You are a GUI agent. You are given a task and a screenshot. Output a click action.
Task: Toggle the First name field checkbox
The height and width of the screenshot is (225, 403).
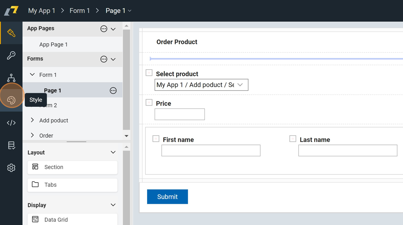coord(156,138)
